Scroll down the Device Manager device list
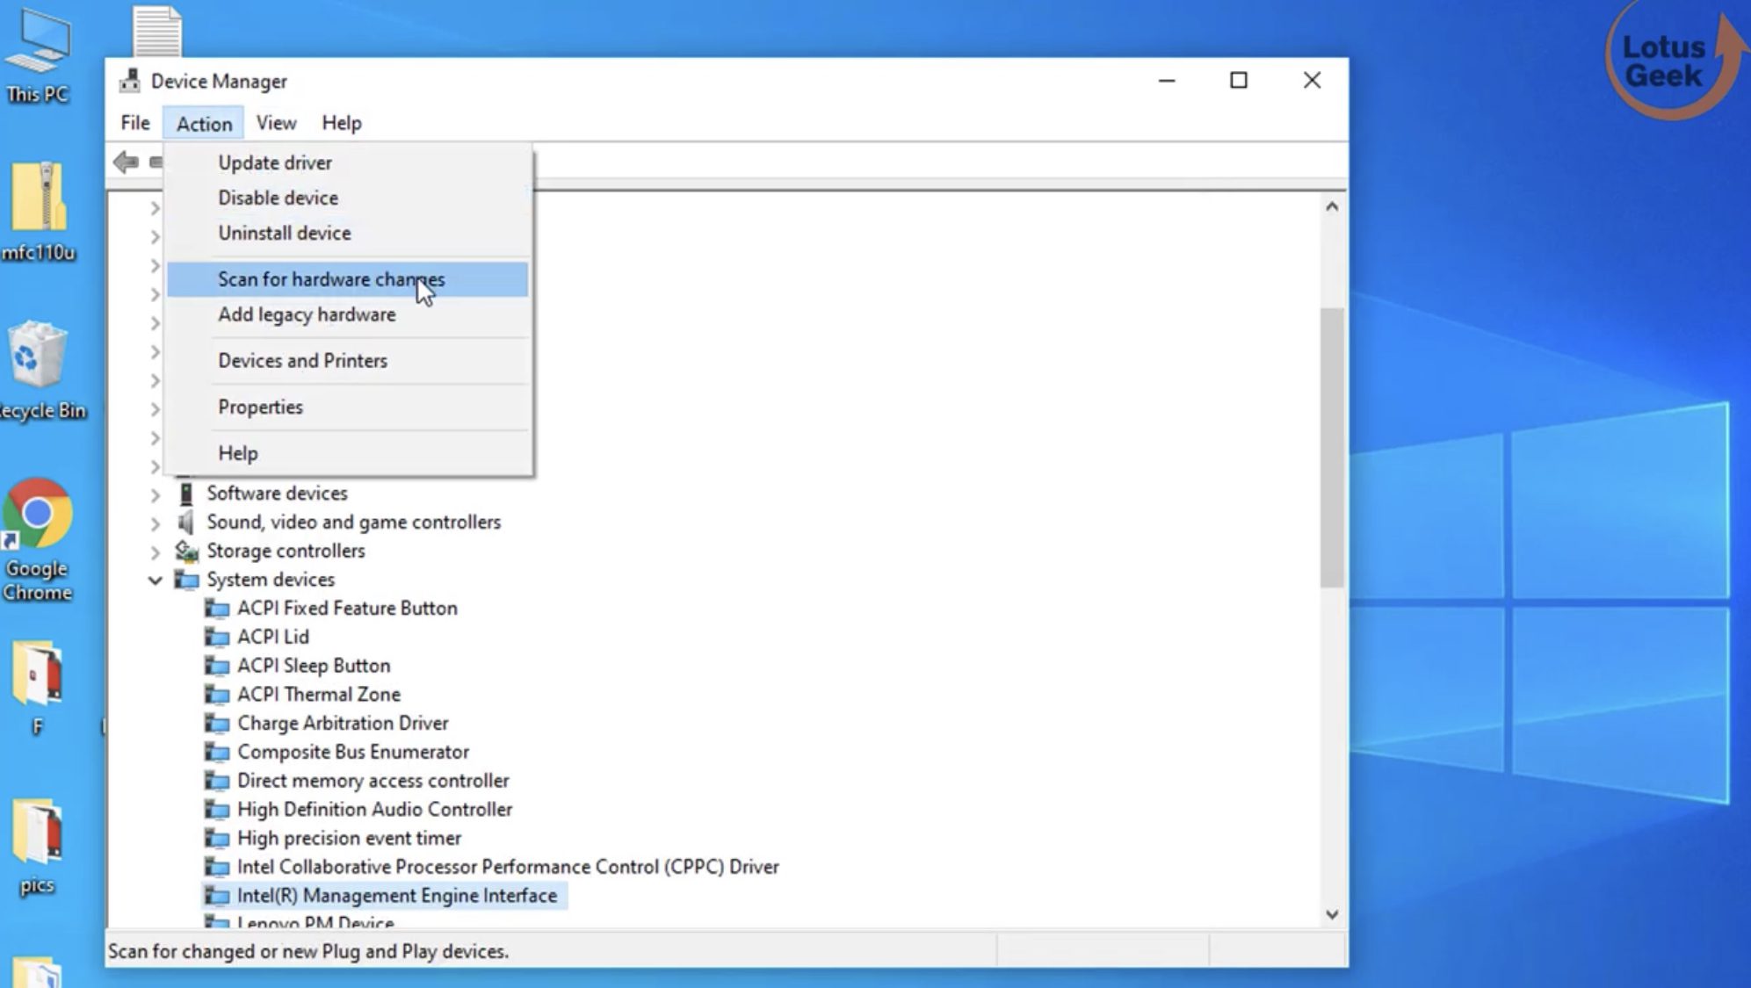Viewport: 1751px width, 988px height. tap(1331, 915)
